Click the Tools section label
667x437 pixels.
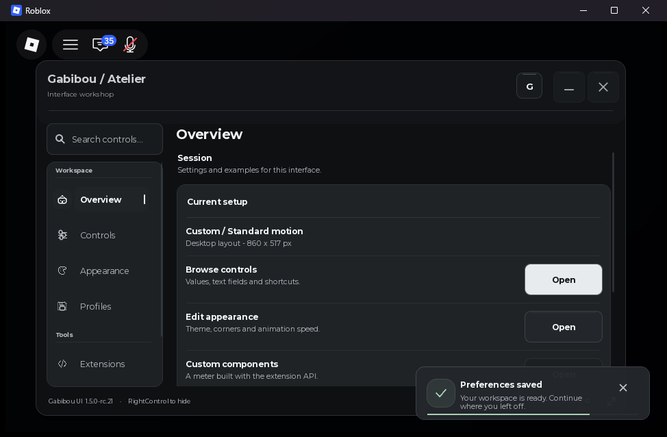pyautogui.click(x=64, y=335)
